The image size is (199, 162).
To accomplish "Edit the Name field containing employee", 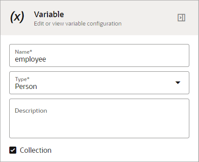I will pos(99,55).
